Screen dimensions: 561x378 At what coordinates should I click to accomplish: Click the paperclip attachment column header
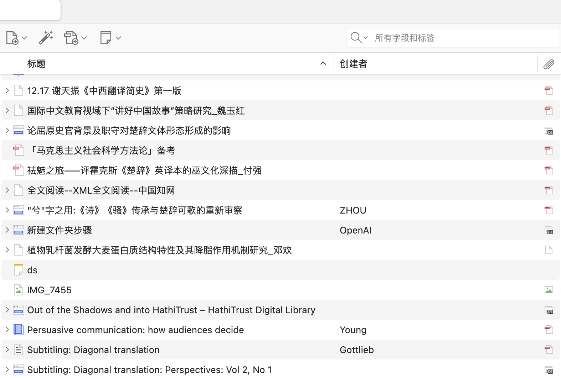point(549,64)
